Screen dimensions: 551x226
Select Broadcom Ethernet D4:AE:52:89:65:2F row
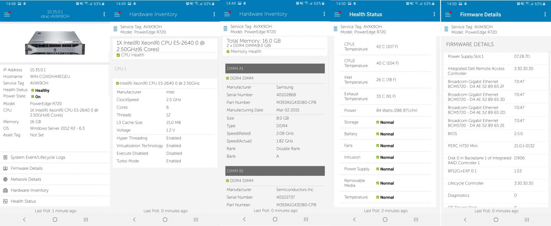pyautogui.click(x=497, y=84)
